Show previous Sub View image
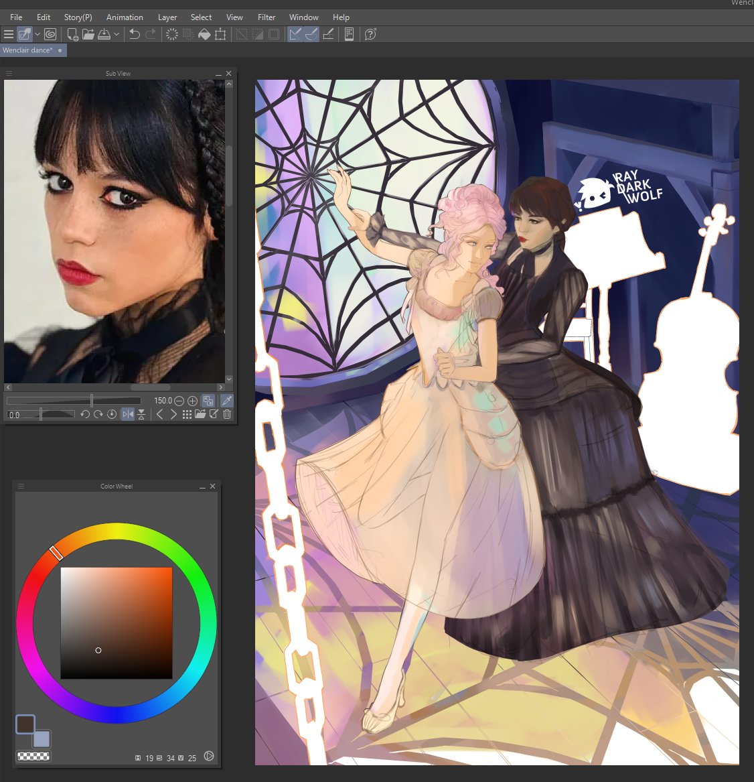 [x=159, y=414]
